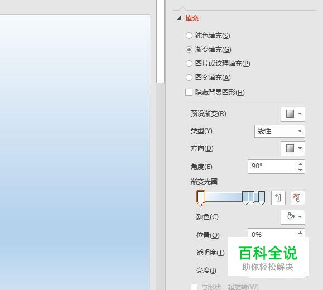Click the 渐变光圈 label
This screenshot has width=323, height=290.
pos(204,182)
